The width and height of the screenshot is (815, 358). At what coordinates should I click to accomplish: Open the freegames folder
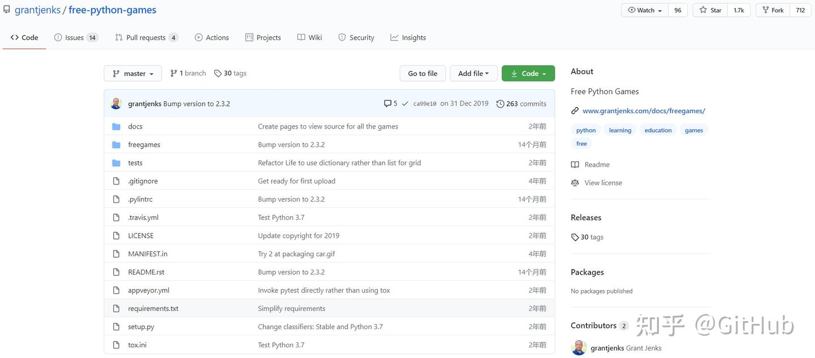pos(144,144)
